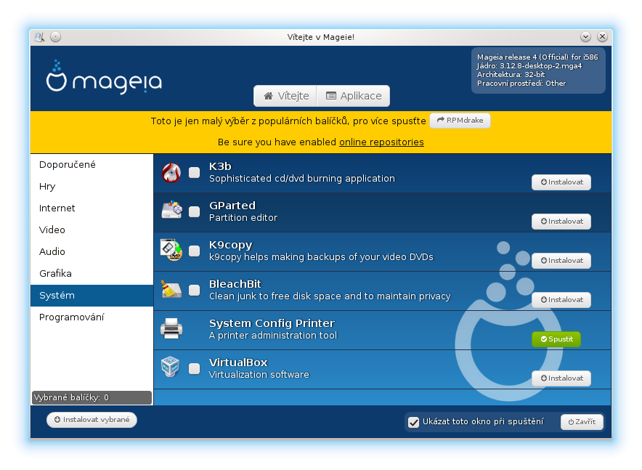Check the K3b package checkbox
642x470 pixels.
[x=195, y=173]
